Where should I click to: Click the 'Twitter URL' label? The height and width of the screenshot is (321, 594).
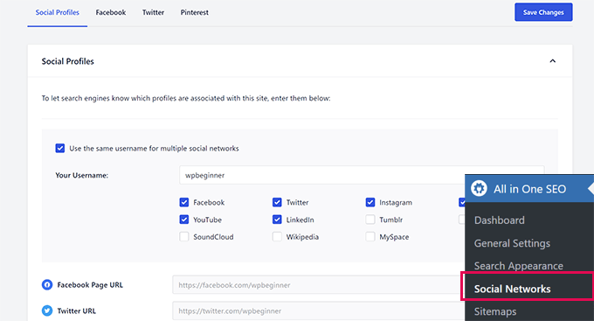point(77,311)
